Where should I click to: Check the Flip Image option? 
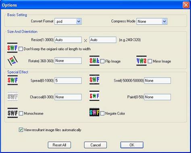102,61
